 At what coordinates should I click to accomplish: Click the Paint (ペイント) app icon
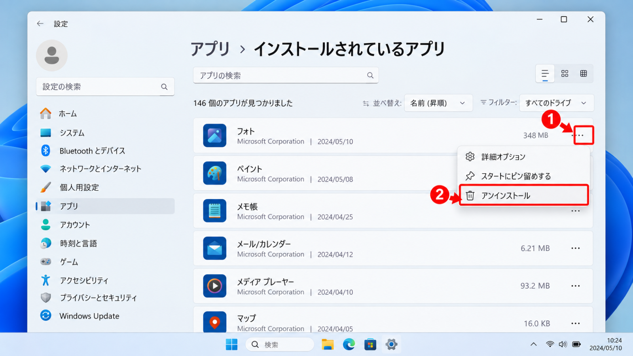pos(214,173)
